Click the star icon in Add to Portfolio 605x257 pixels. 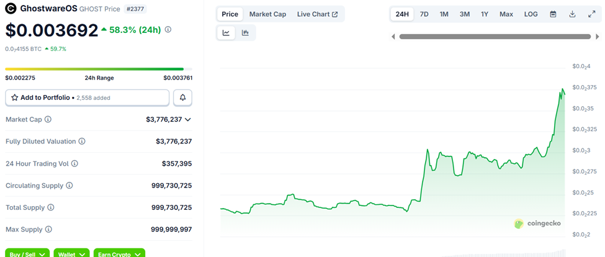(x=15, y=97)
